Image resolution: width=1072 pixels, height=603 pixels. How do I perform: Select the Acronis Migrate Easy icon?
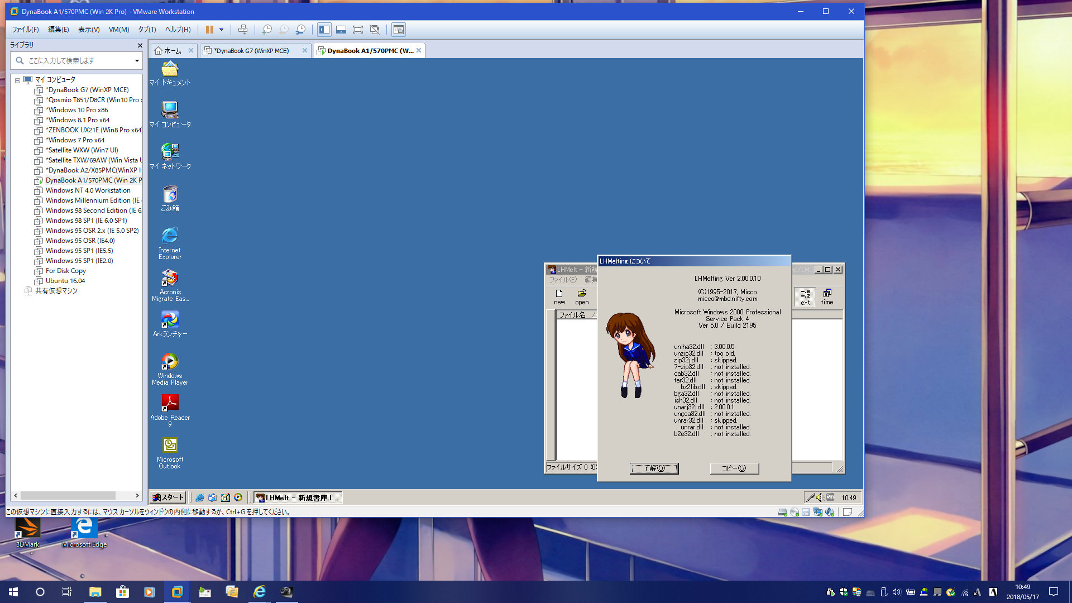[x=170, y=285]
